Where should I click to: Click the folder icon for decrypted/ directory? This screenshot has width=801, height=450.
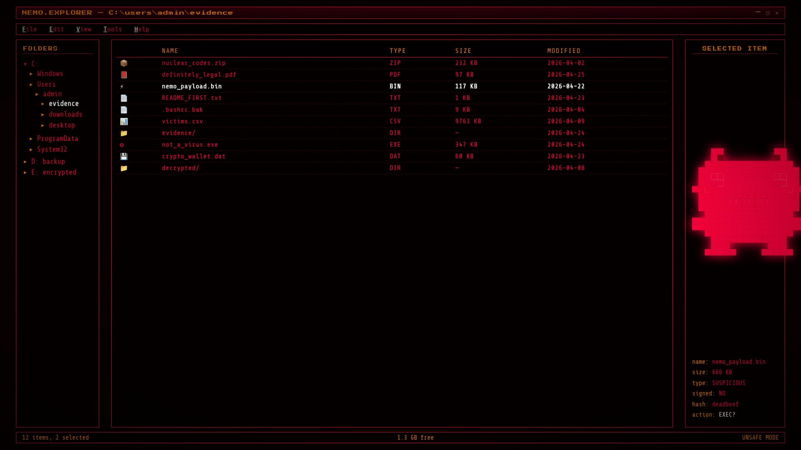[x=124, y=168]
